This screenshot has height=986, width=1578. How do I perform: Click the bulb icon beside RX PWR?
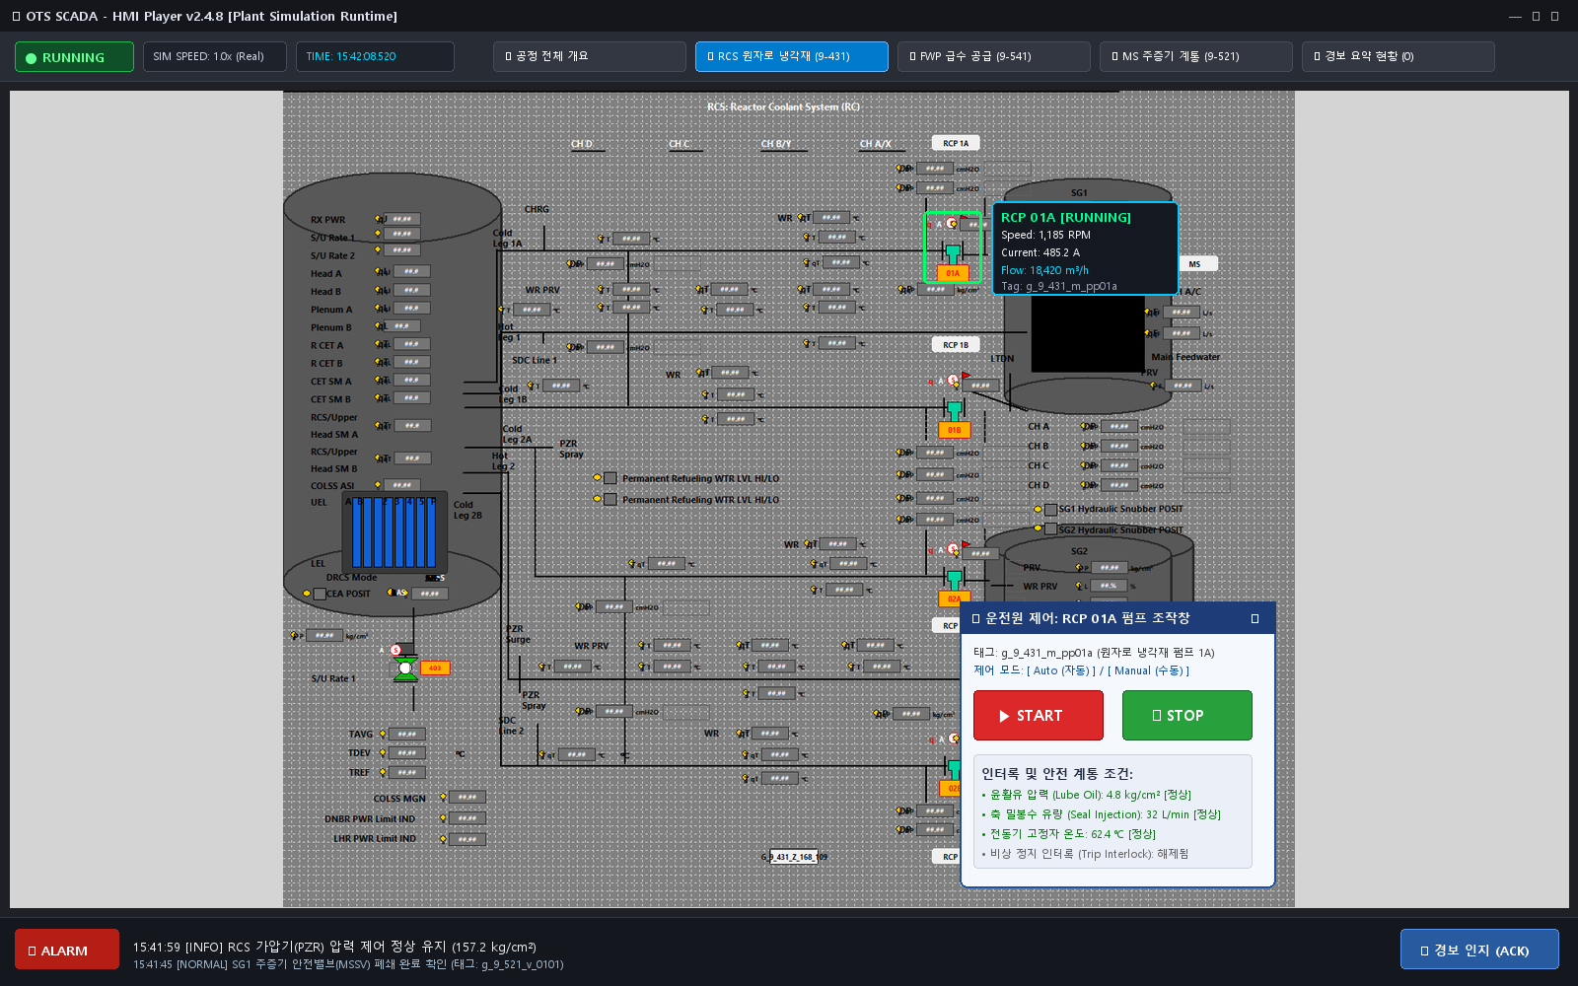[x=379, y=219]
